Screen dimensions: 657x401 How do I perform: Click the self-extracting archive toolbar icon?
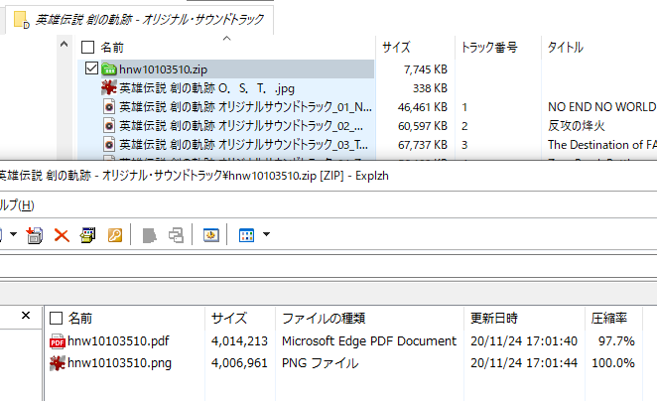(88, 235)
